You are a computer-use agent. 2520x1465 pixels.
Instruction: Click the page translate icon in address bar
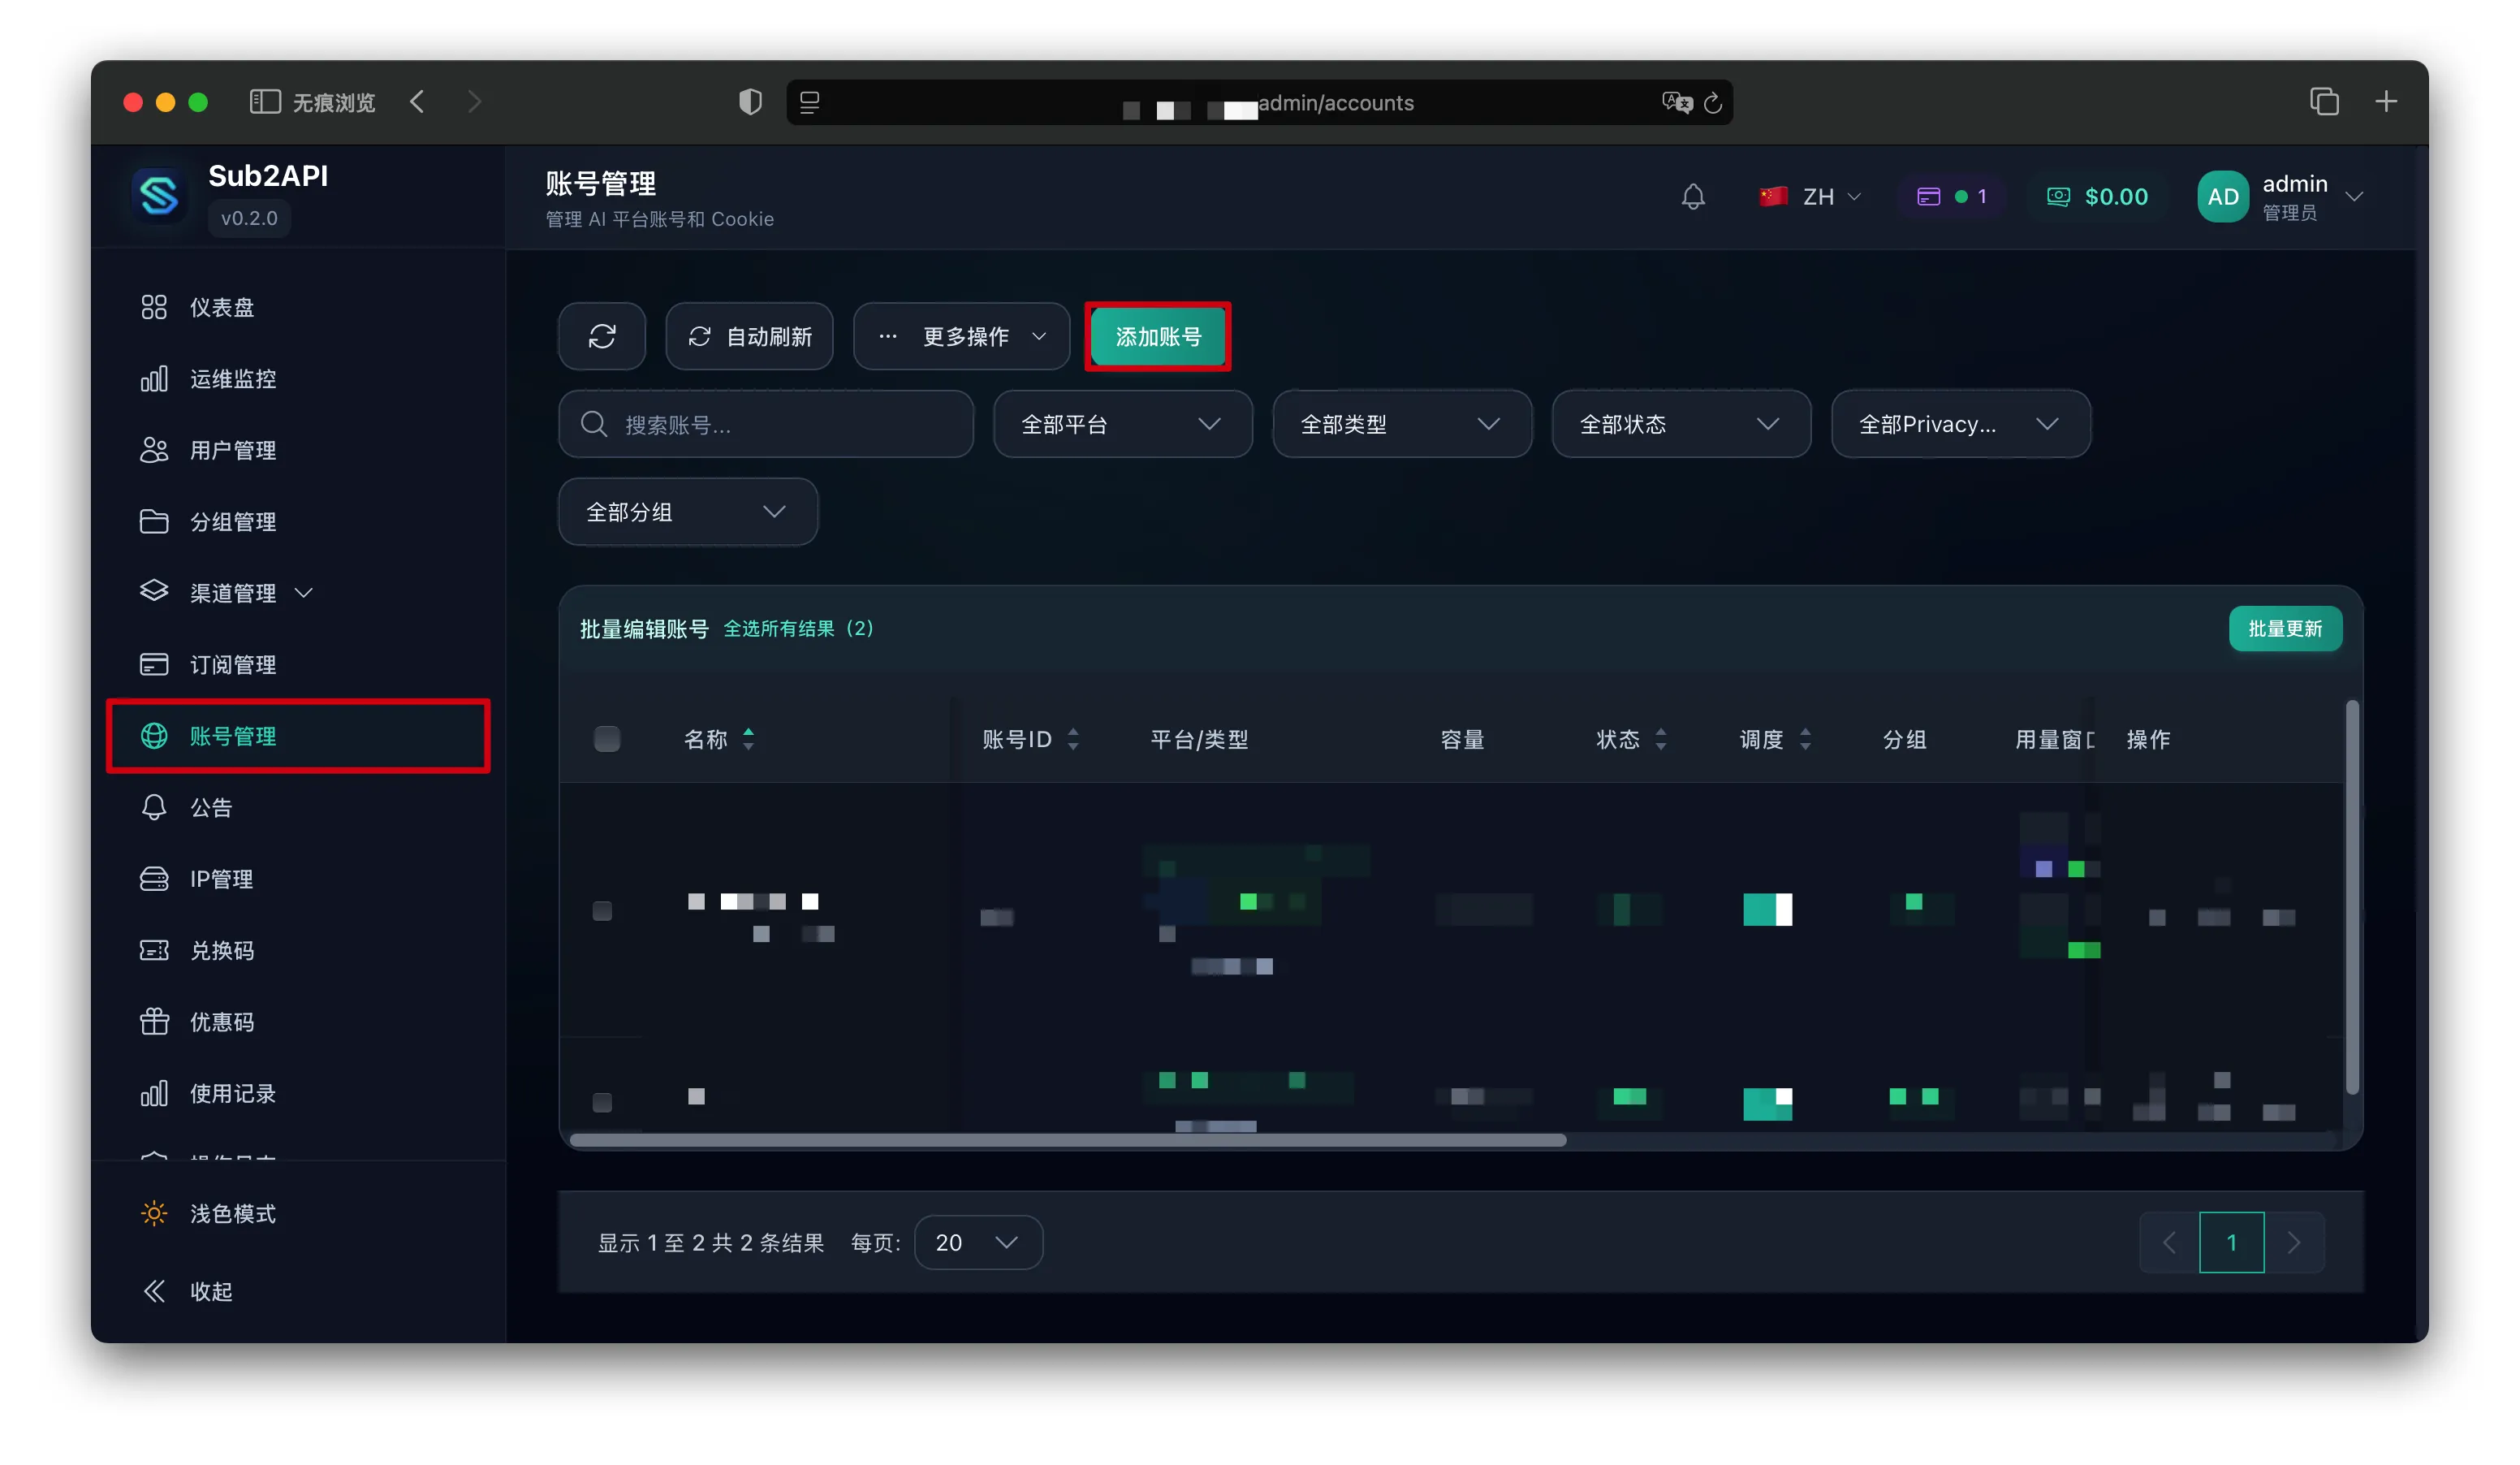click(x=1676, y=102)
